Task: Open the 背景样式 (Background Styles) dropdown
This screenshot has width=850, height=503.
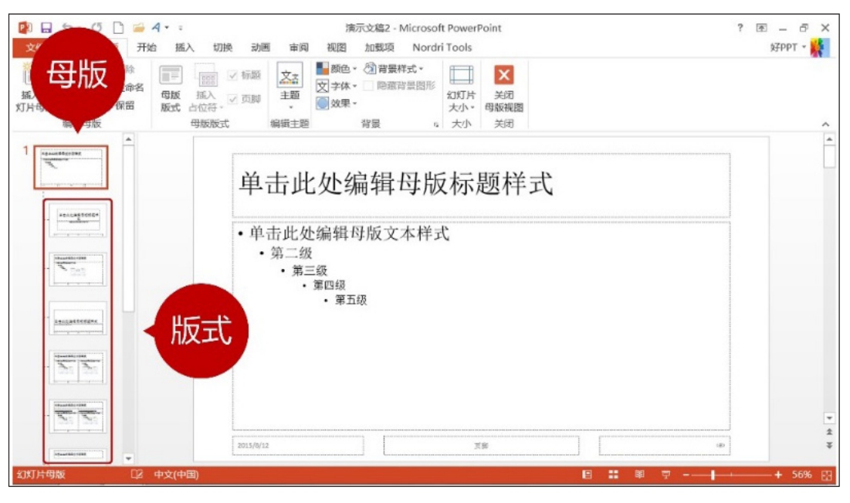Action: click(394, 68)
